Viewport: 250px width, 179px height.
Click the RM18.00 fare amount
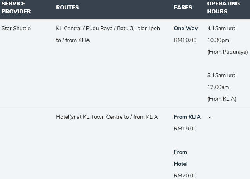tap(185, 128)
